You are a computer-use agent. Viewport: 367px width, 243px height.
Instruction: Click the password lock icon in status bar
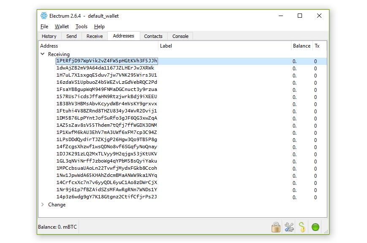pos(276,227)
